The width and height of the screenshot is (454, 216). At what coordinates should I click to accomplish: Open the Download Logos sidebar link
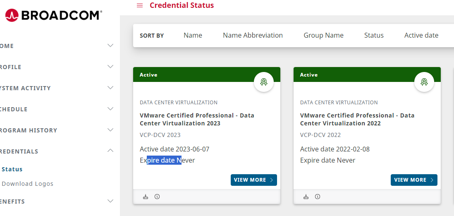pos(28,184)
